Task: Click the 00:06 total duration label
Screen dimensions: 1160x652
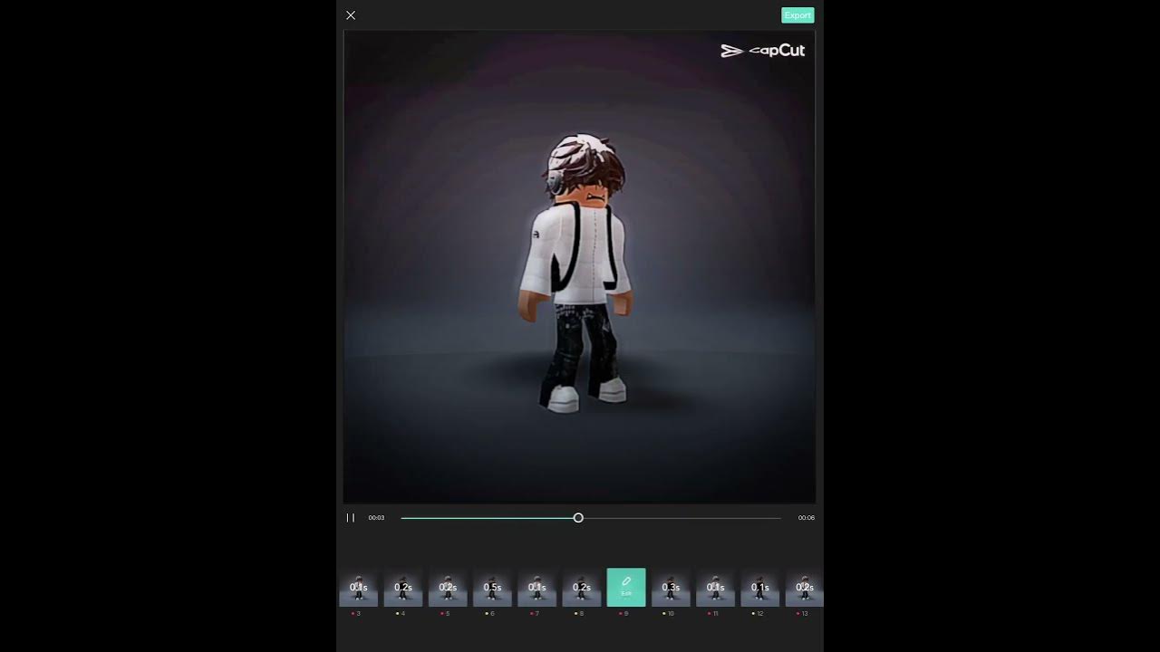Action: (x=806, y=518)
